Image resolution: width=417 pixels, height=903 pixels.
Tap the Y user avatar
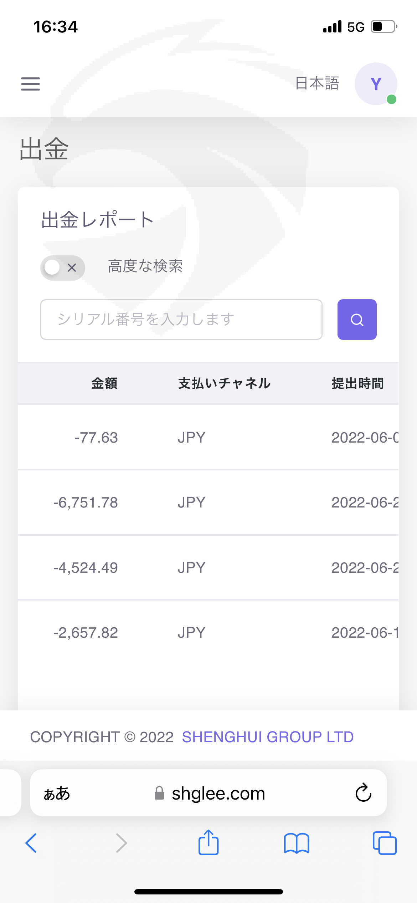(376, 84)
